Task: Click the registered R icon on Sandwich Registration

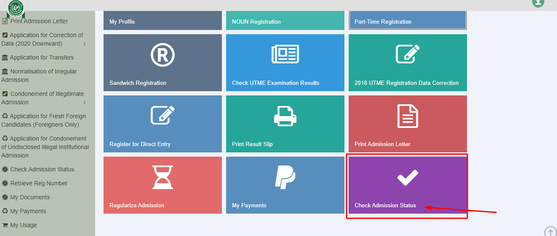Action: point(163,55)
